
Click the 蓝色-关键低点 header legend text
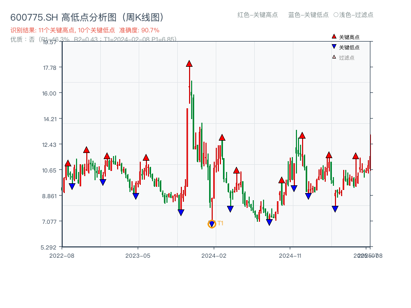[308, 15]
